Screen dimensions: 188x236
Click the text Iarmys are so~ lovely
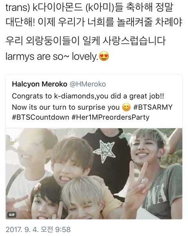pyautogui.click(x=52, y=56)
